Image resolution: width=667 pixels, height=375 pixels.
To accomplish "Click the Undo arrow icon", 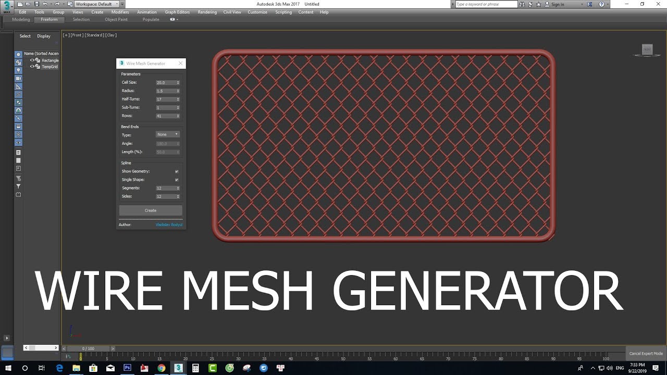I will pos(45,4).
